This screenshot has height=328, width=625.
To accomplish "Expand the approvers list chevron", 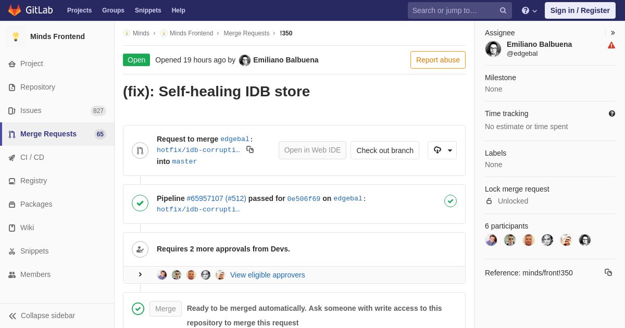I will 140,274.
